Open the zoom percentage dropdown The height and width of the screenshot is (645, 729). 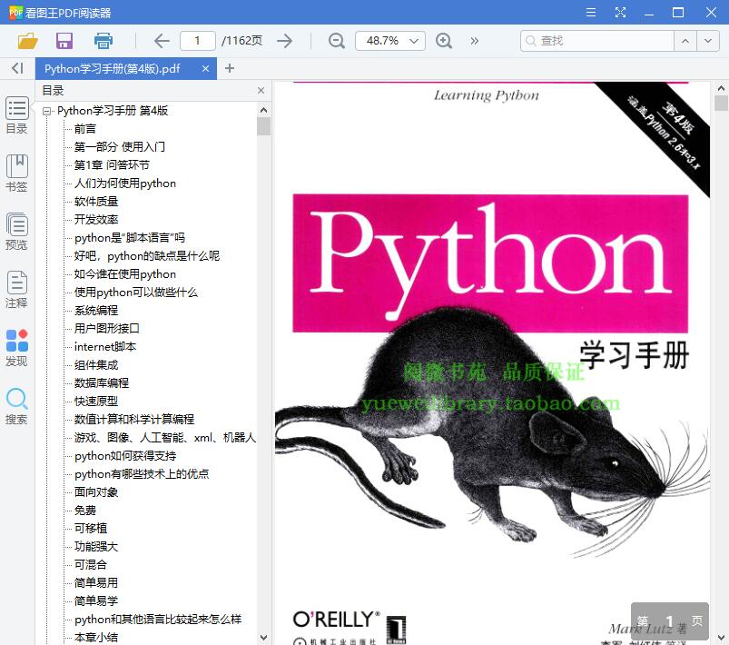[x=414, y=41]
